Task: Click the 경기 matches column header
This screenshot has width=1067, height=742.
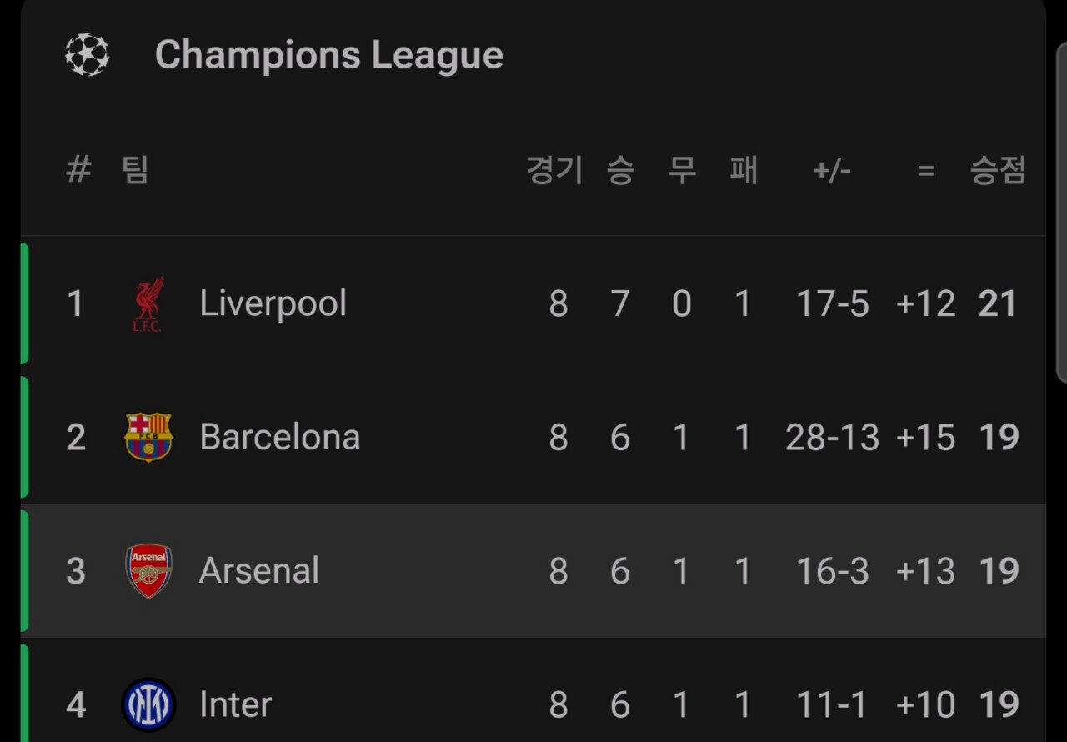Action: (x=555, y=170)
